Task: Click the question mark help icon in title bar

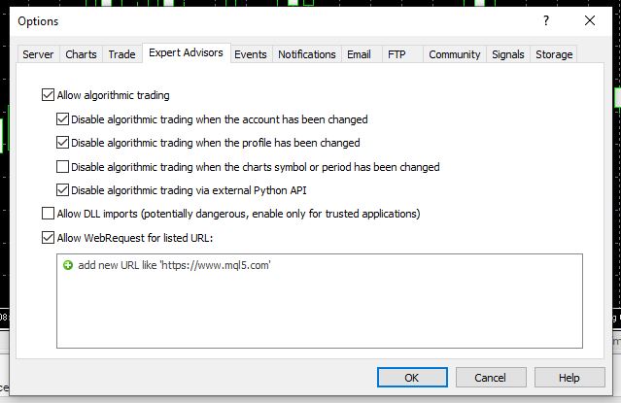Action: pyautogui.click(x=546, y=20)
